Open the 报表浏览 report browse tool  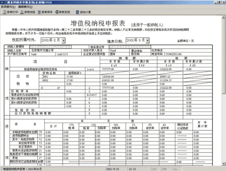pos(28,12)
